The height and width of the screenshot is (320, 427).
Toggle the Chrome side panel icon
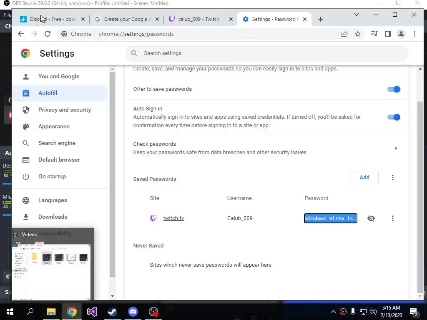point(388,34)
